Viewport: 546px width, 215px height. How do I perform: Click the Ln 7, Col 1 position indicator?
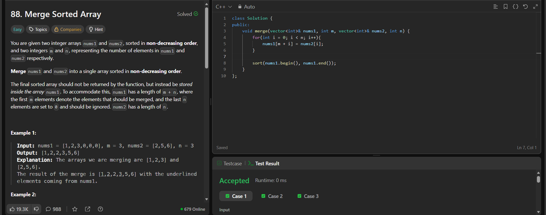pyautogui.click(x=527, y=148)
